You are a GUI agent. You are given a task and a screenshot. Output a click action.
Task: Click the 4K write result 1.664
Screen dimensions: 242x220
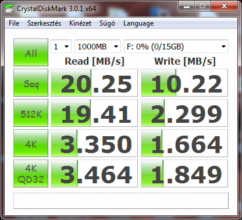pyautogui.click(x=184, y=143)
